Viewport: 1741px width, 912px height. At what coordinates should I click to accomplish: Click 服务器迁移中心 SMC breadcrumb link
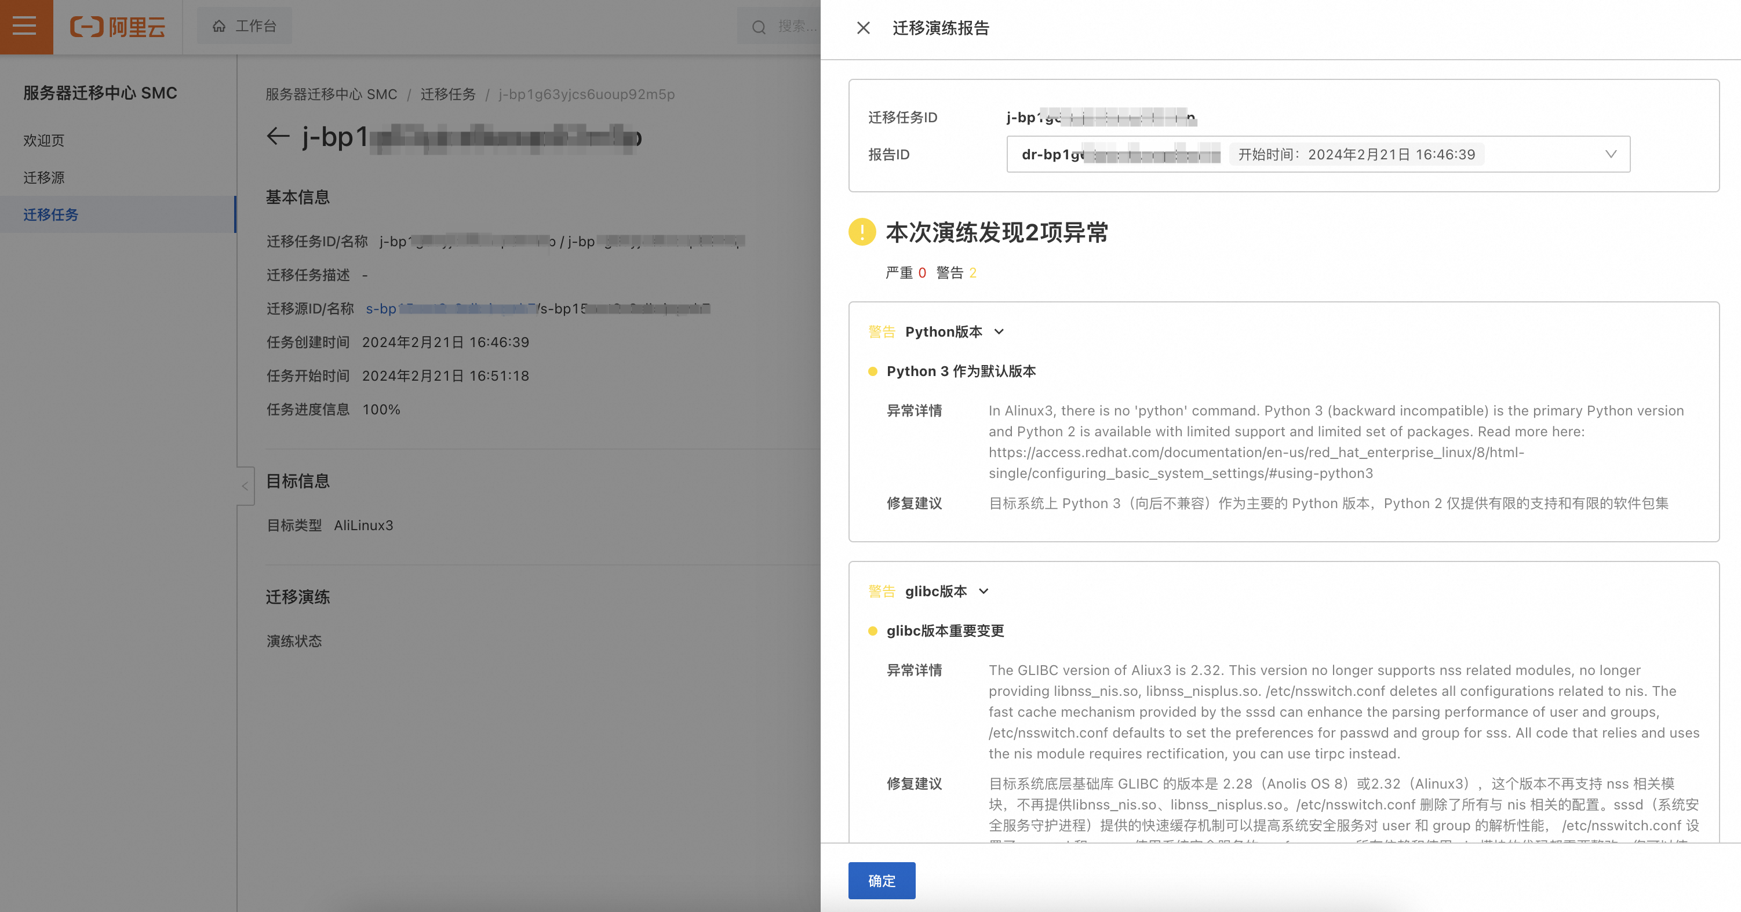tap(331, 94)
